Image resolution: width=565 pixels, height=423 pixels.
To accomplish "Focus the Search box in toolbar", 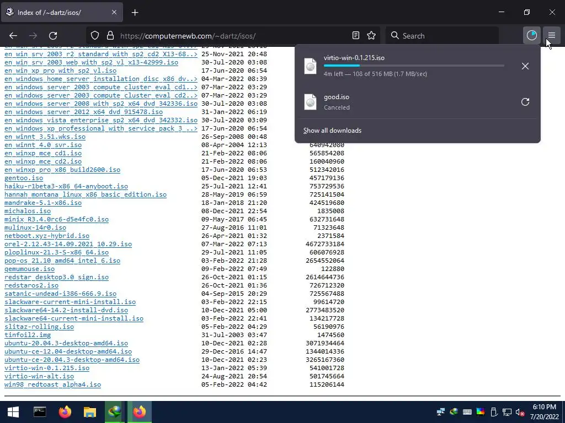I will pos(442,36).
